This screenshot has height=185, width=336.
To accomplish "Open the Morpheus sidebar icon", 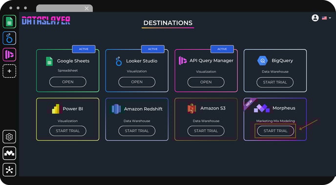I will click(9, 153).
